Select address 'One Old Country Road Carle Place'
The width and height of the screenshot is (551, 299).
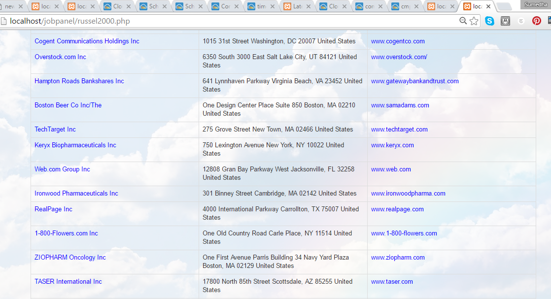coord(252,233)
